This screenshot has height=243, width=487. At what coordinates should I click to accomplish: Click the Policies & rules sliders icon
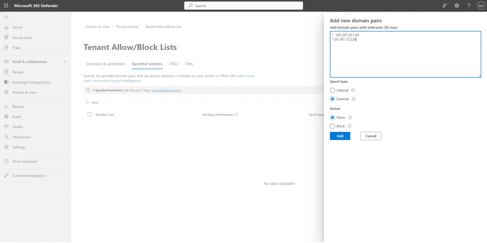click(6, 92)
